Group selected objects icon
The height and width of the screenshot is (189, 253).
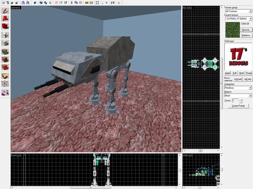tap(41, 3)
